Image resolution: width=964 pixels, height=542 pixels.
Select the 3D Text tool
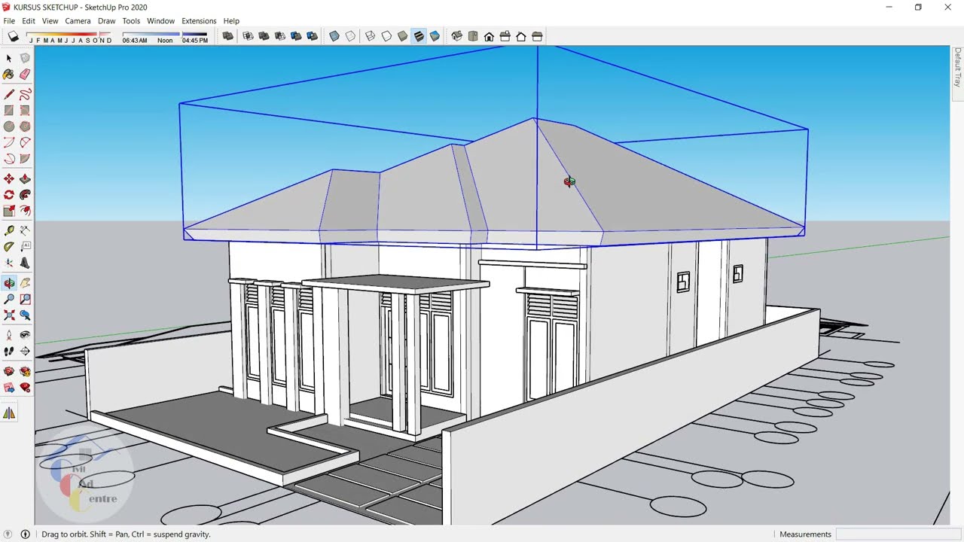[x=25, y=263]
